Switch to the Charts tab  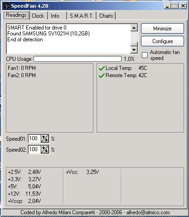[106, 16]
